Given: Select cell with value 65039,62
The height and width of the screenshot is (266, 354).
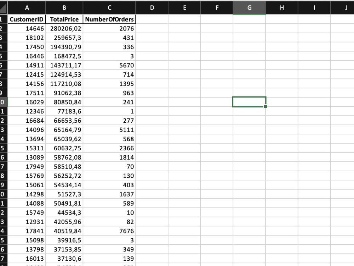Looking at the screenshot, I should (x=64, y=139).
